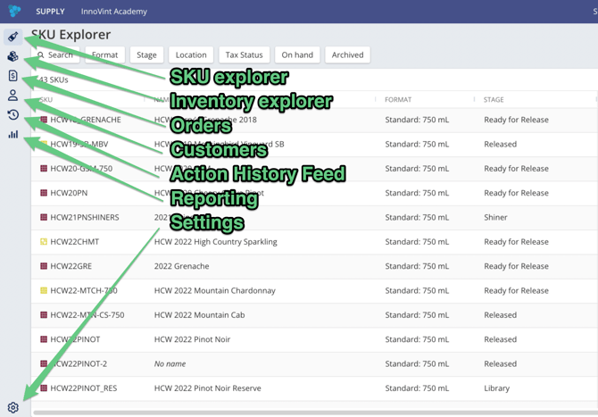Sort by STAGE column header
The image size is (598, 417).
point(494,100)
